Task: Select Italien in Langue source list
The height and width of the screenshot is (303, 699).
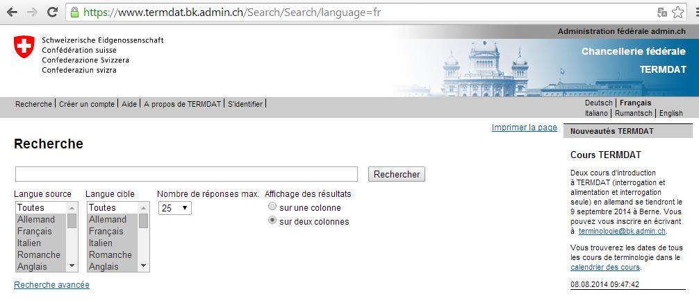Action: click(x=41, y=243)
